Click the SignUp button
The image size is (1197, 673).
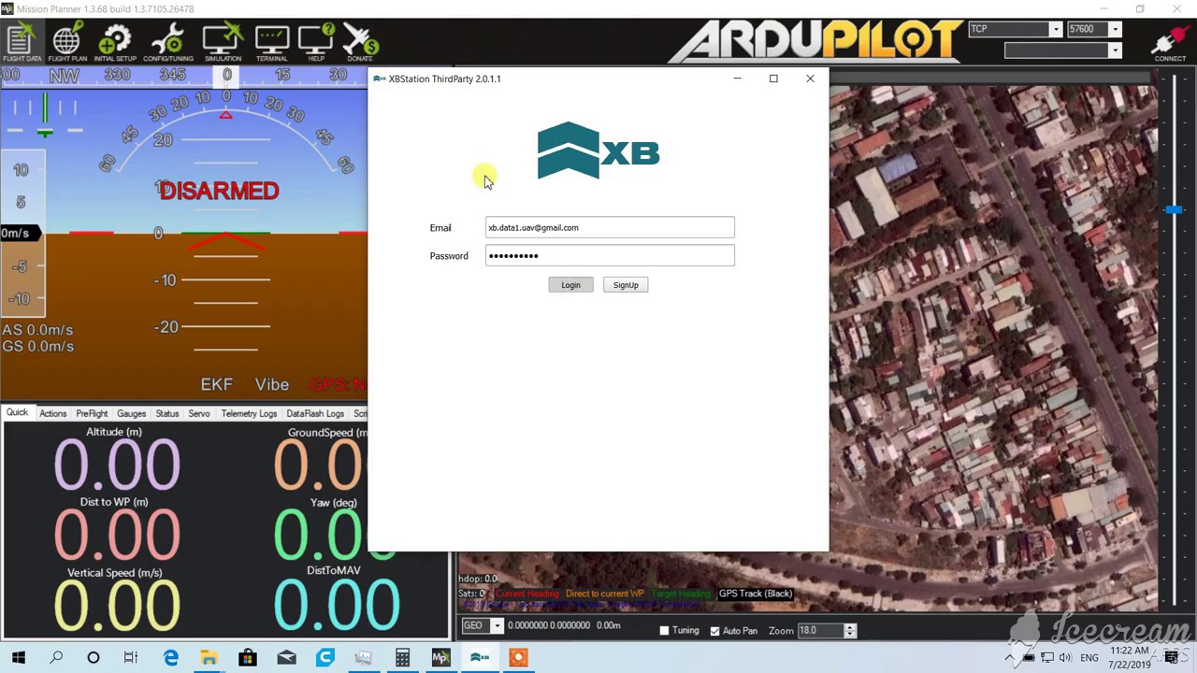coord(626,285)
